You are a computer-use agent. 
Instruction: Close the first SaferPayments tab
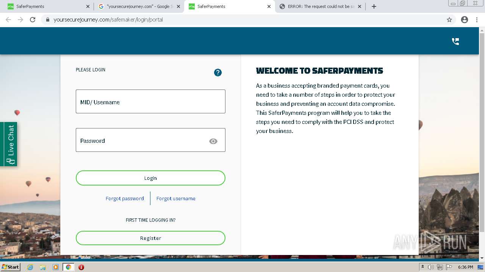(x=88, y=6)
